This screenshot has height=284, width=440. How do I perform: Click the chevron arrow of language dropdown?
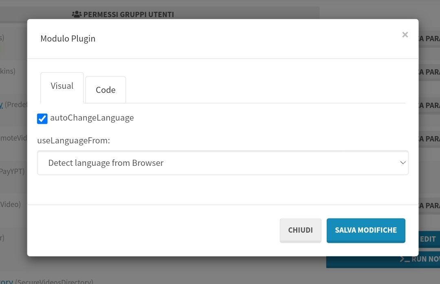click(x=403, y=163)
